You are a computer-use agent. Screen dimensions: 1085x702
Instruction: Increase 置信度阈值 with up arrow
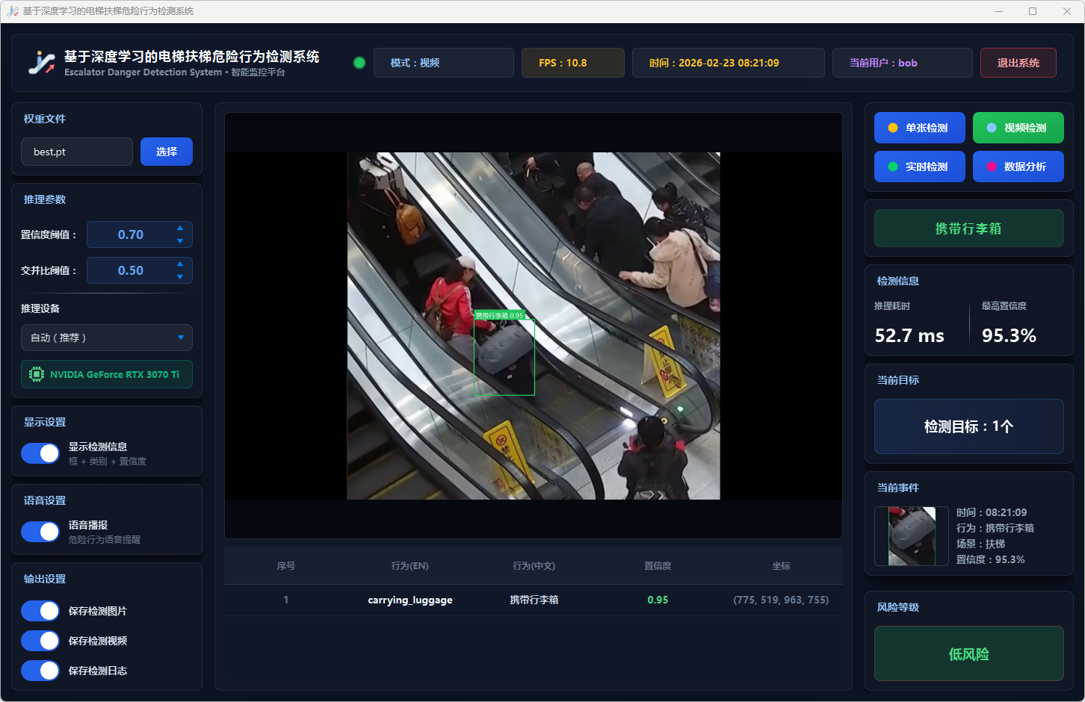pos(180,229)
